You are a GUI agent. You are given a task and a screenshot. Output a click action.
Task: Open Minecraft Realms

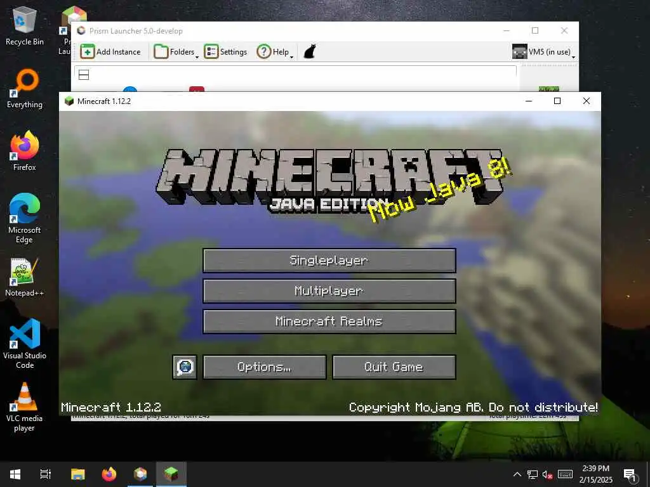(x=329, y=321)
